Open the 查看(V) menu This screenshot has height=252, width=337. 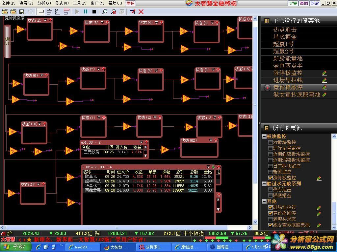[26, 3]
